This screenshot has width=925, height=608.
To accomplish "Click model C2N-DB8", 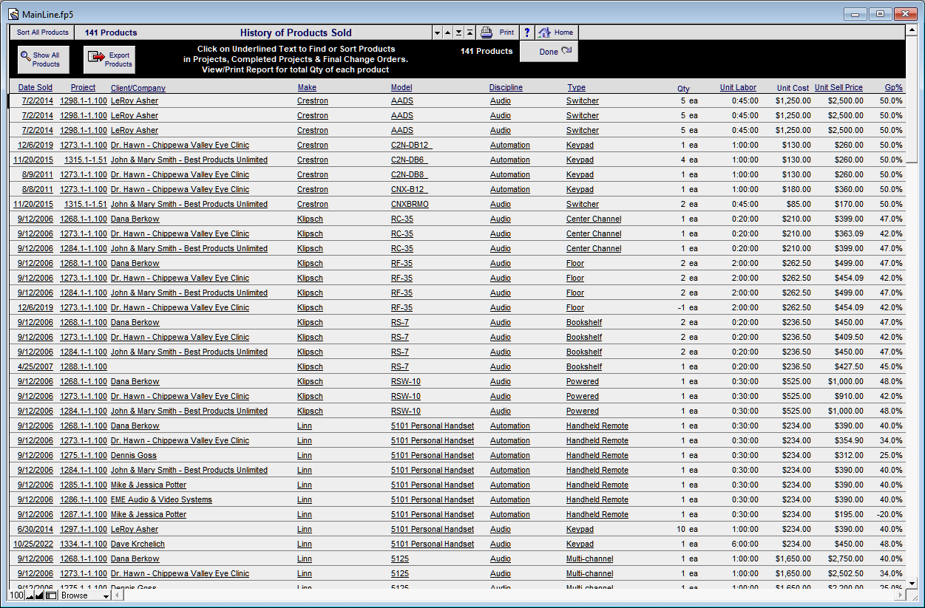I will click(410, 174).
